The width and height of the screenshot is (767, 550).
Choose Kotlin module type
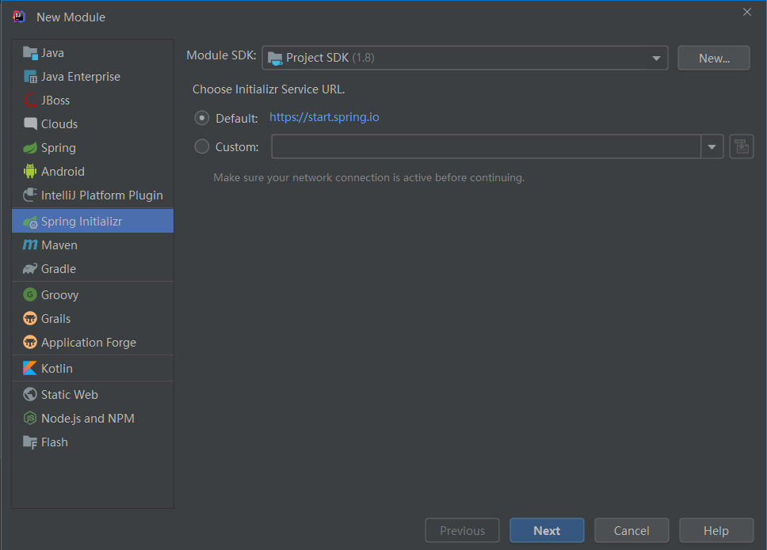pyautogui.click(x=93, y=368)
